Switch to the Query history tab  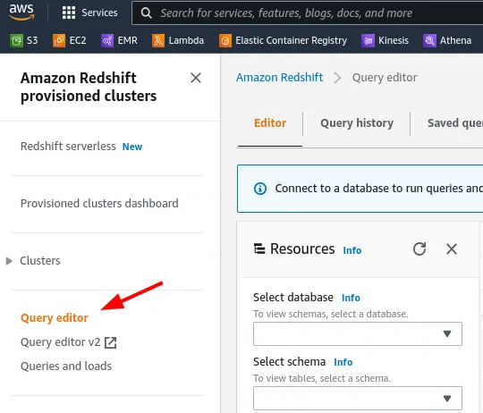tap(357, 123)
